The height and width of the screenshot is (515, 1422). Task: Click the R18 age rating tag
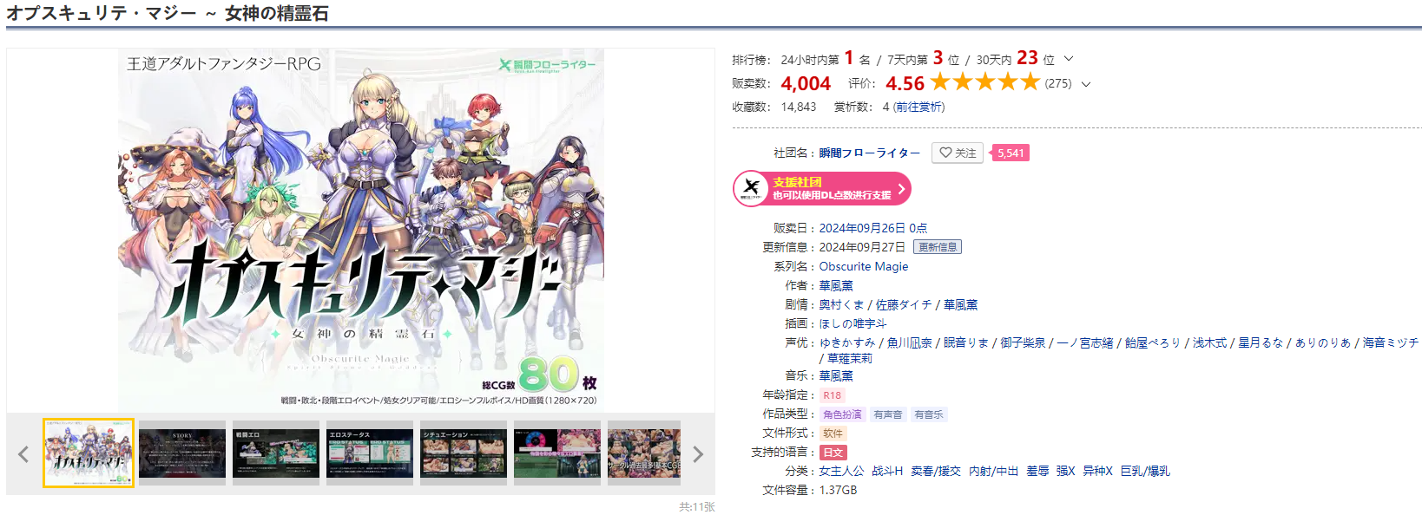833,395
